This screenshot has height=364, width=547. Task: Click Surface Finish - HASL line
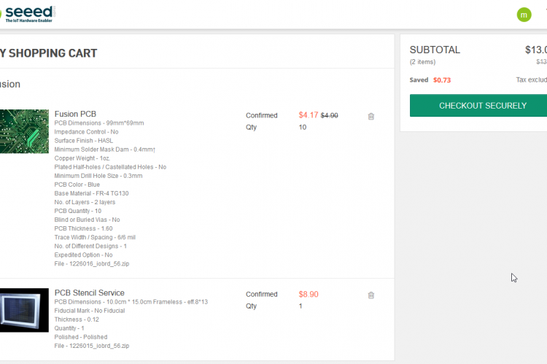point(84,141)
